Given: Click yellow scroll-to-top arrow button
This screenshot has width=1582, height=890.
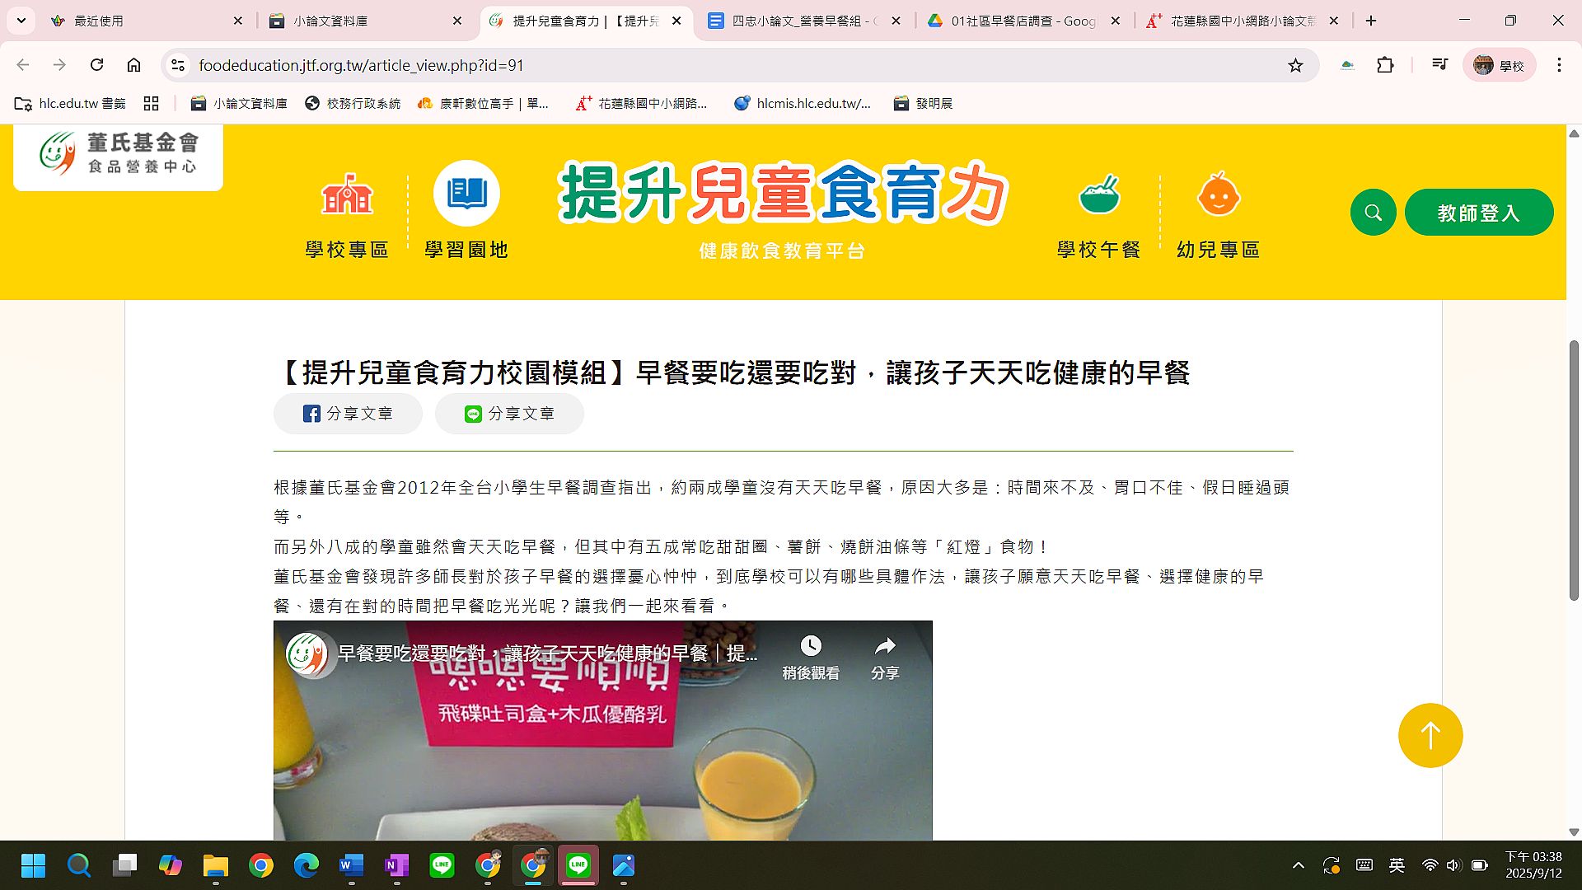Looking at the screenshot, I should coord(1430,735).
